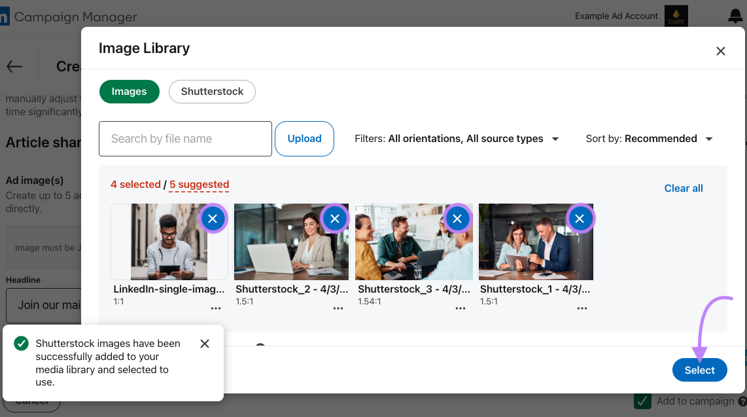
Task: Open the three-dot menu under Shutterstock_2
Action: pyautogui.click(x=338, y=308)
